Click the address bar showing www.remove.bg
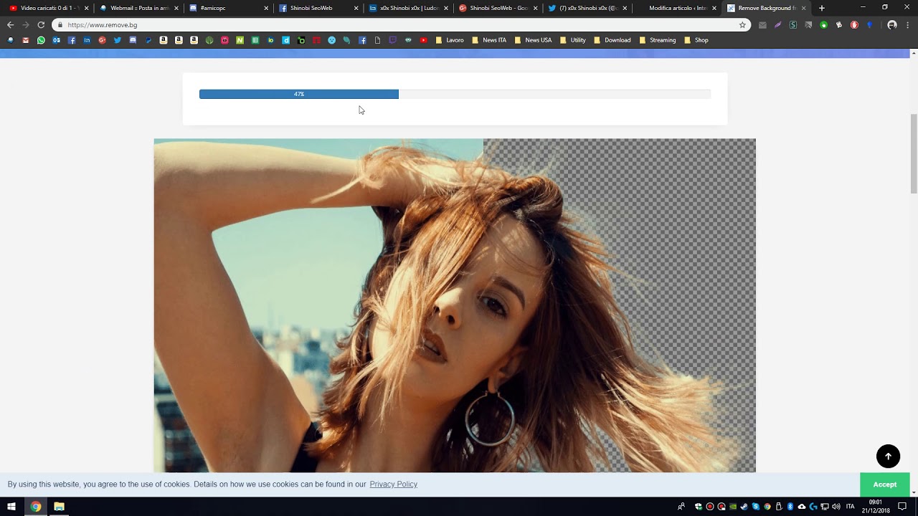918x516 pixels. point(402,24)
